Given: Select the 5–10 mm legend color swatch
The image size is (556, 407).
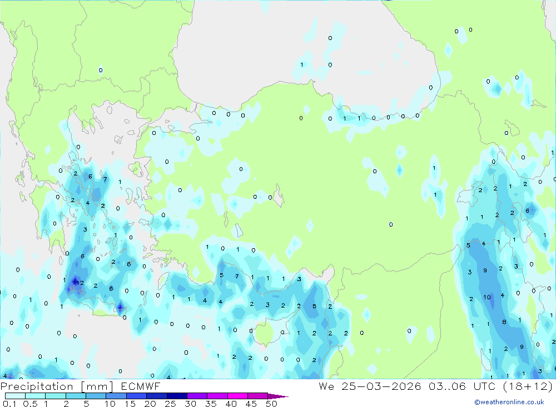Looking at the screenshot, I should (96, 396).
